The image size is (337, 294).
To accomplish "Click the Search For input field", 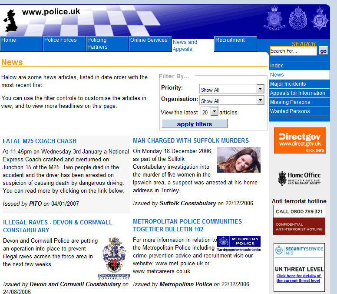I will [293, 51].
